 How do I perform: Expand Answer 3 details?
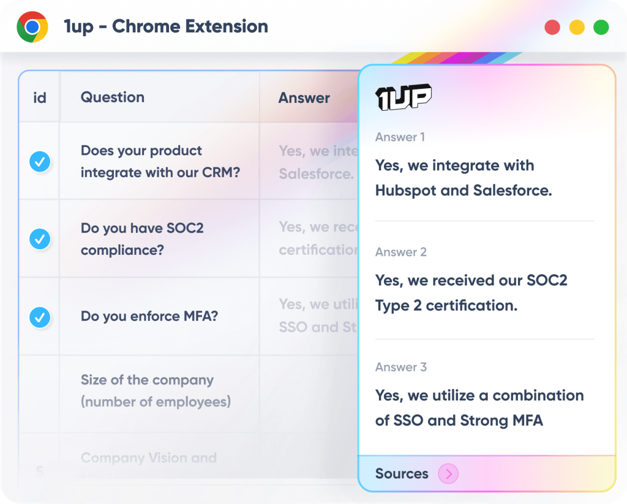click(400, 367)
